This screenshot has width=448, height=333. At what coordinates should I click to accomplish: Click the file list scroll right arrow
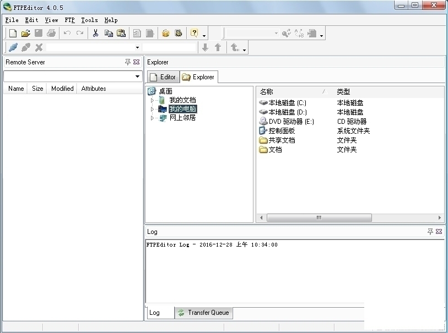440,218
